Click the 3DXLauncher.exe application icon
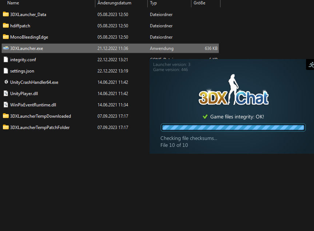Image resolution: width=314 pixels, height=231 pixels. coord(6,48)
